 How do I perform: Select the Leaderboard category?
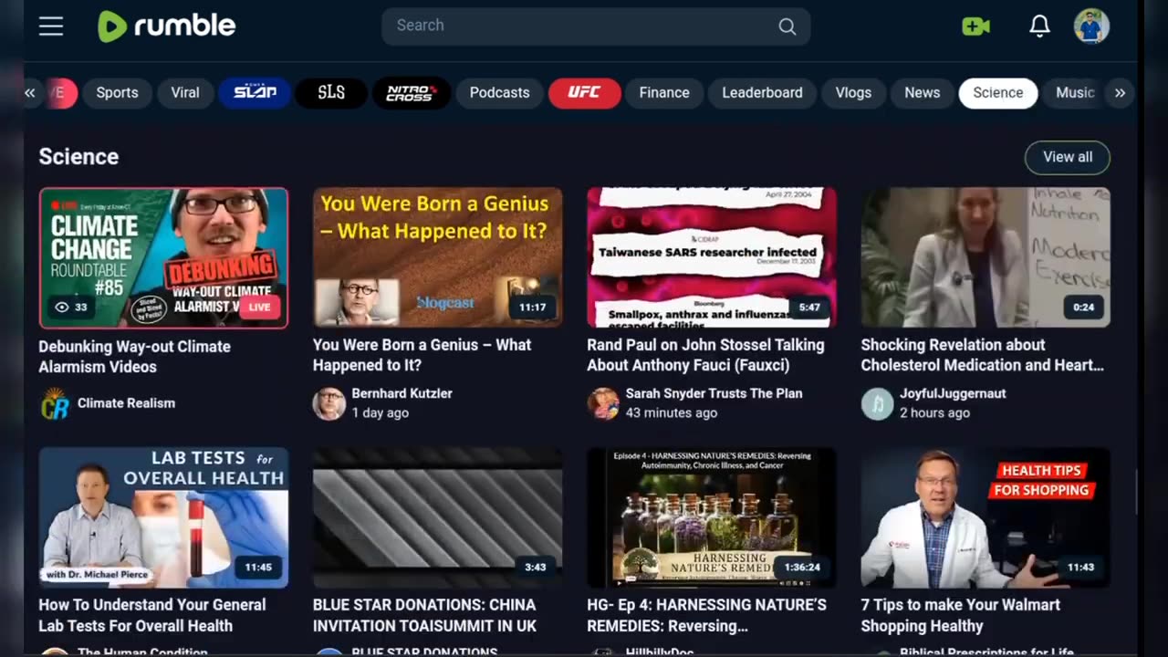tap(763, 93)
